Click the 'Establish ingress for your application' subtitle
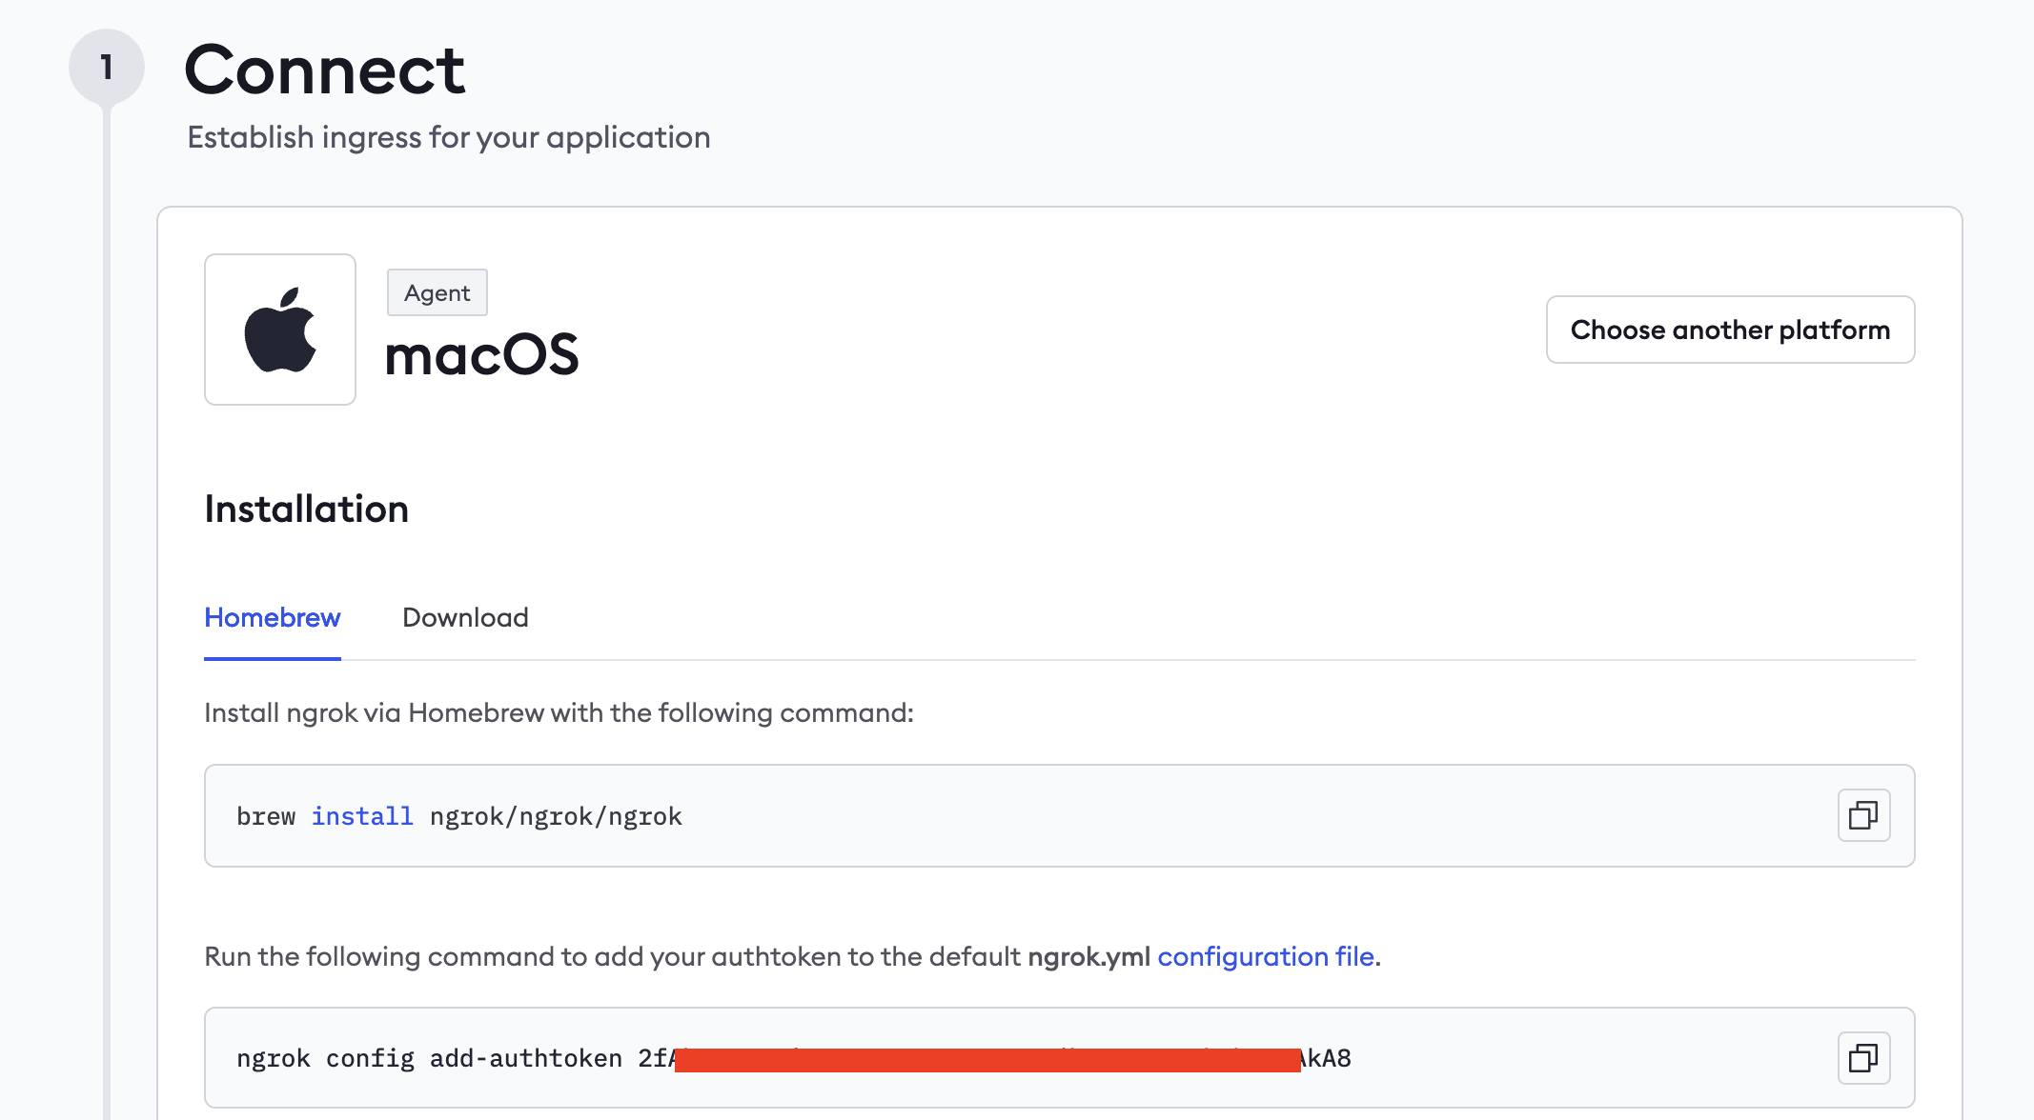 (x=449, y=137)
